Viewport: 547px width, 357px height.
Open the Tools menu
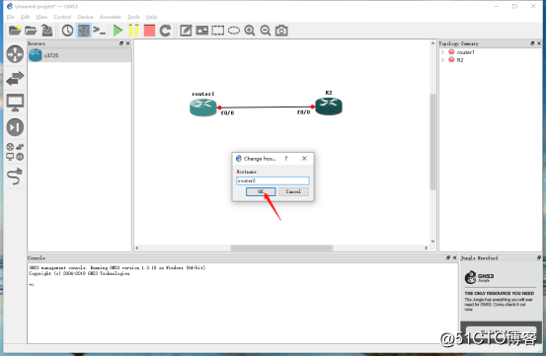(133, 17)
